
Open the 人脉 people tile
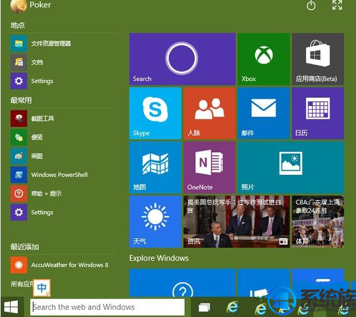pyautogui.click(x=210, y=113)
